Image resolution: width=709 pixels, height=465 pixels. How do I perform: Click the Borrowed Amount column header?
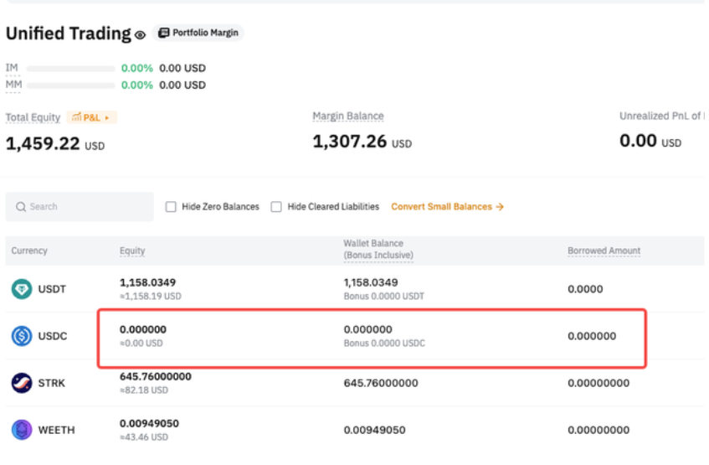[x=604, y=251]
